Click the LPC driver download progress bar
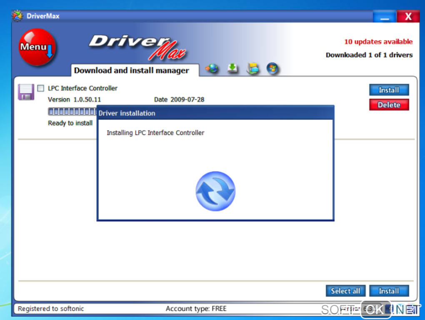Viewport: 425px width, 320px height. (x=72, y=111)
